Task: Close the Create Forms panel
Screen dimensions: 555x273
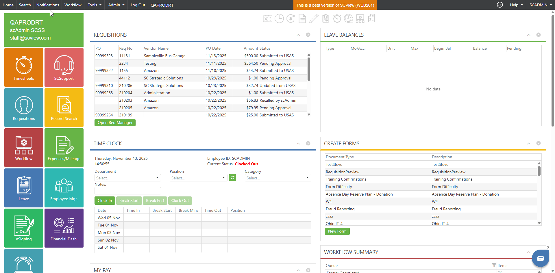Action: tap(539, 143)
